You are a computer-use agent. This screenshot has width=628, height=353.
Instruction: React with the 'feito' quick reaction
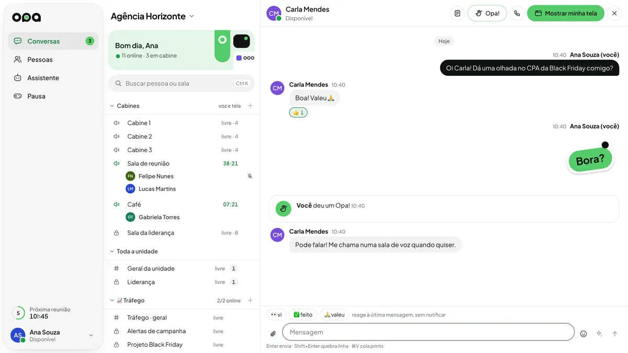[x=303, y=315]
